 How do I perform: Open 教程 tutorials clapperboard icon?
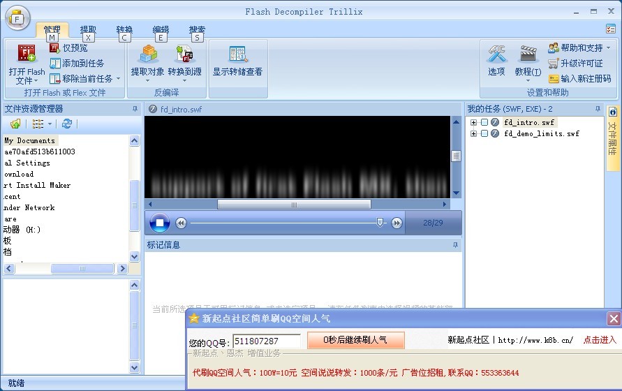coord(528,54)
